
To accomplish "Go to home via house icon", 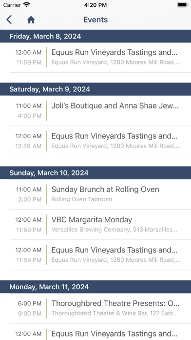I will click(31, 20).
